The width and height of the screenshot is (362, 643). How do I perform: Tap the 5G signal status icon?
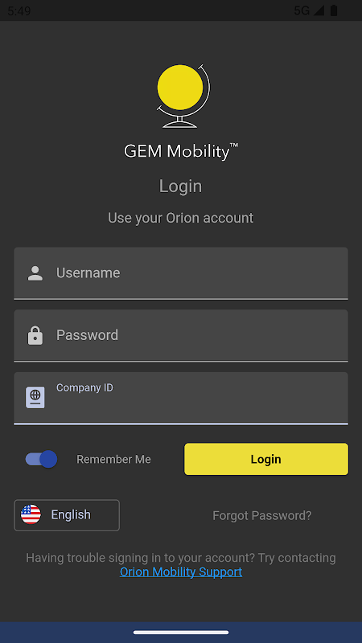(x=309, y=10)
